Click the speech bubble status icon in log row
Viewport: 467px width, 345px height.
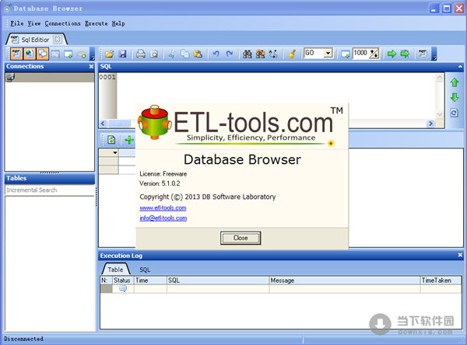coord(123,288)
